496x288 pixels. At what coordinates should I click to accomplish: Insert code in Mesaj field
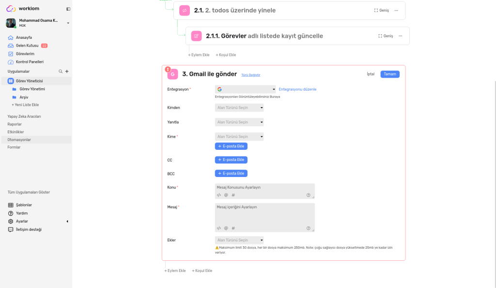coord(219,228)
